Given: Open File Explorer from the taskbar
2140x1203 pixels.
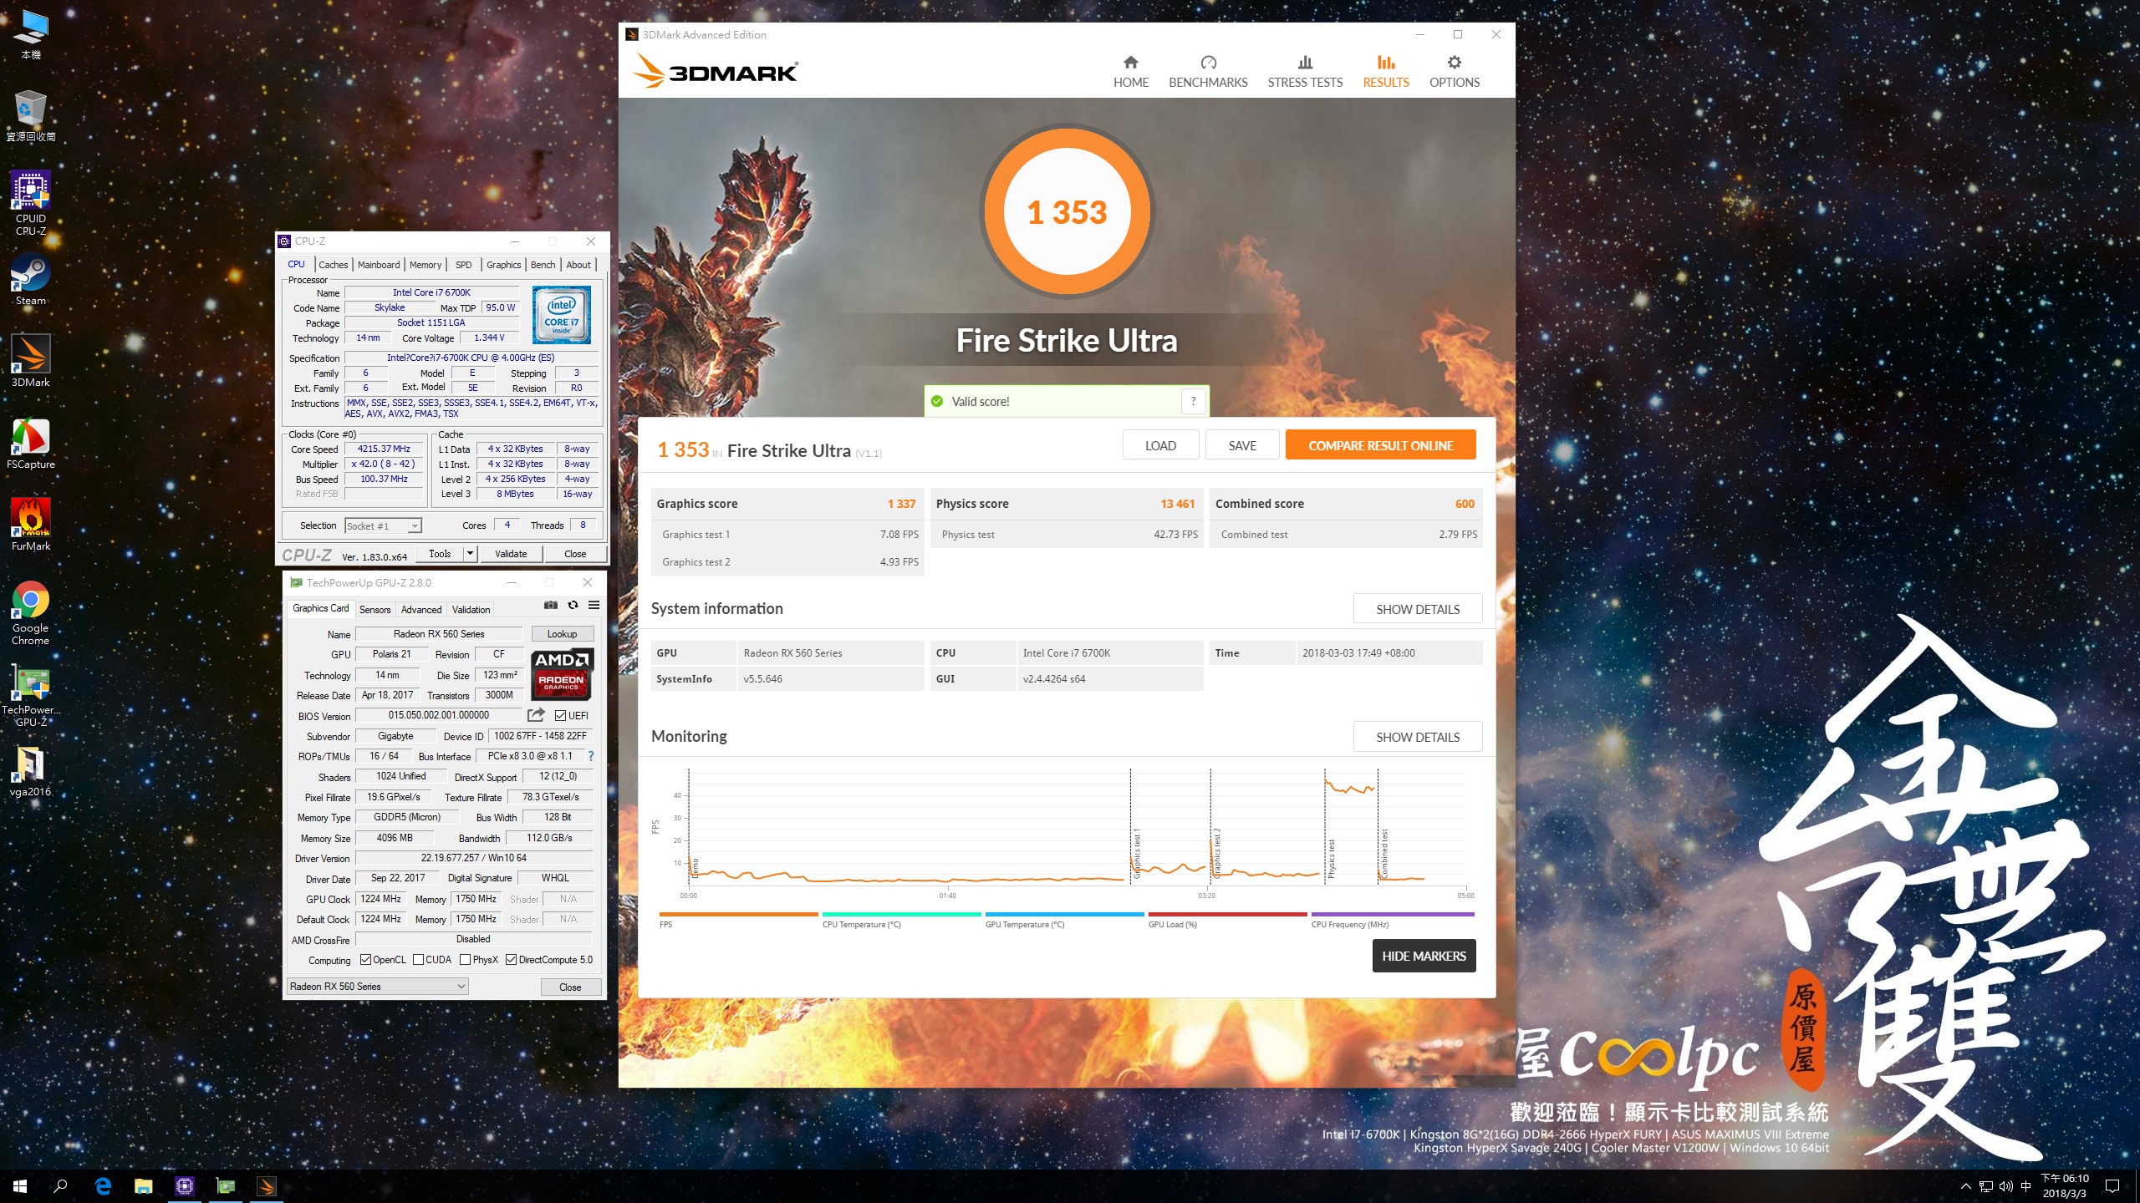Looking at the screenshot, I should pos(144,1186).
